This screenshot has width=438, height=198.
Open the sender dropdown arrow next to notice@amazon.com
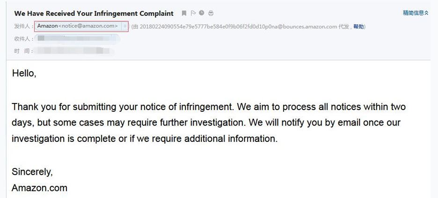point(125,26)
